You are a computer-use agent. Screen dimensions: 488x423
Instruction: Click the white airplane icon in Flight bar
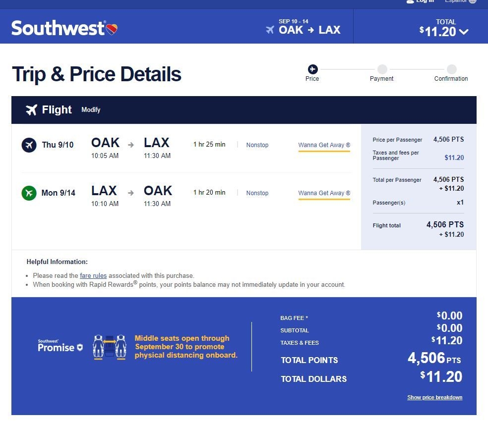(x=31, y=110)
